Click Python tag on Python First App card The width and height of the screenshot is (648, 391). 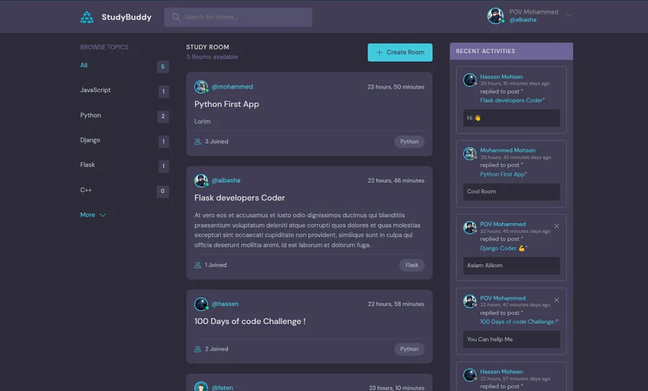click(409, 142)
